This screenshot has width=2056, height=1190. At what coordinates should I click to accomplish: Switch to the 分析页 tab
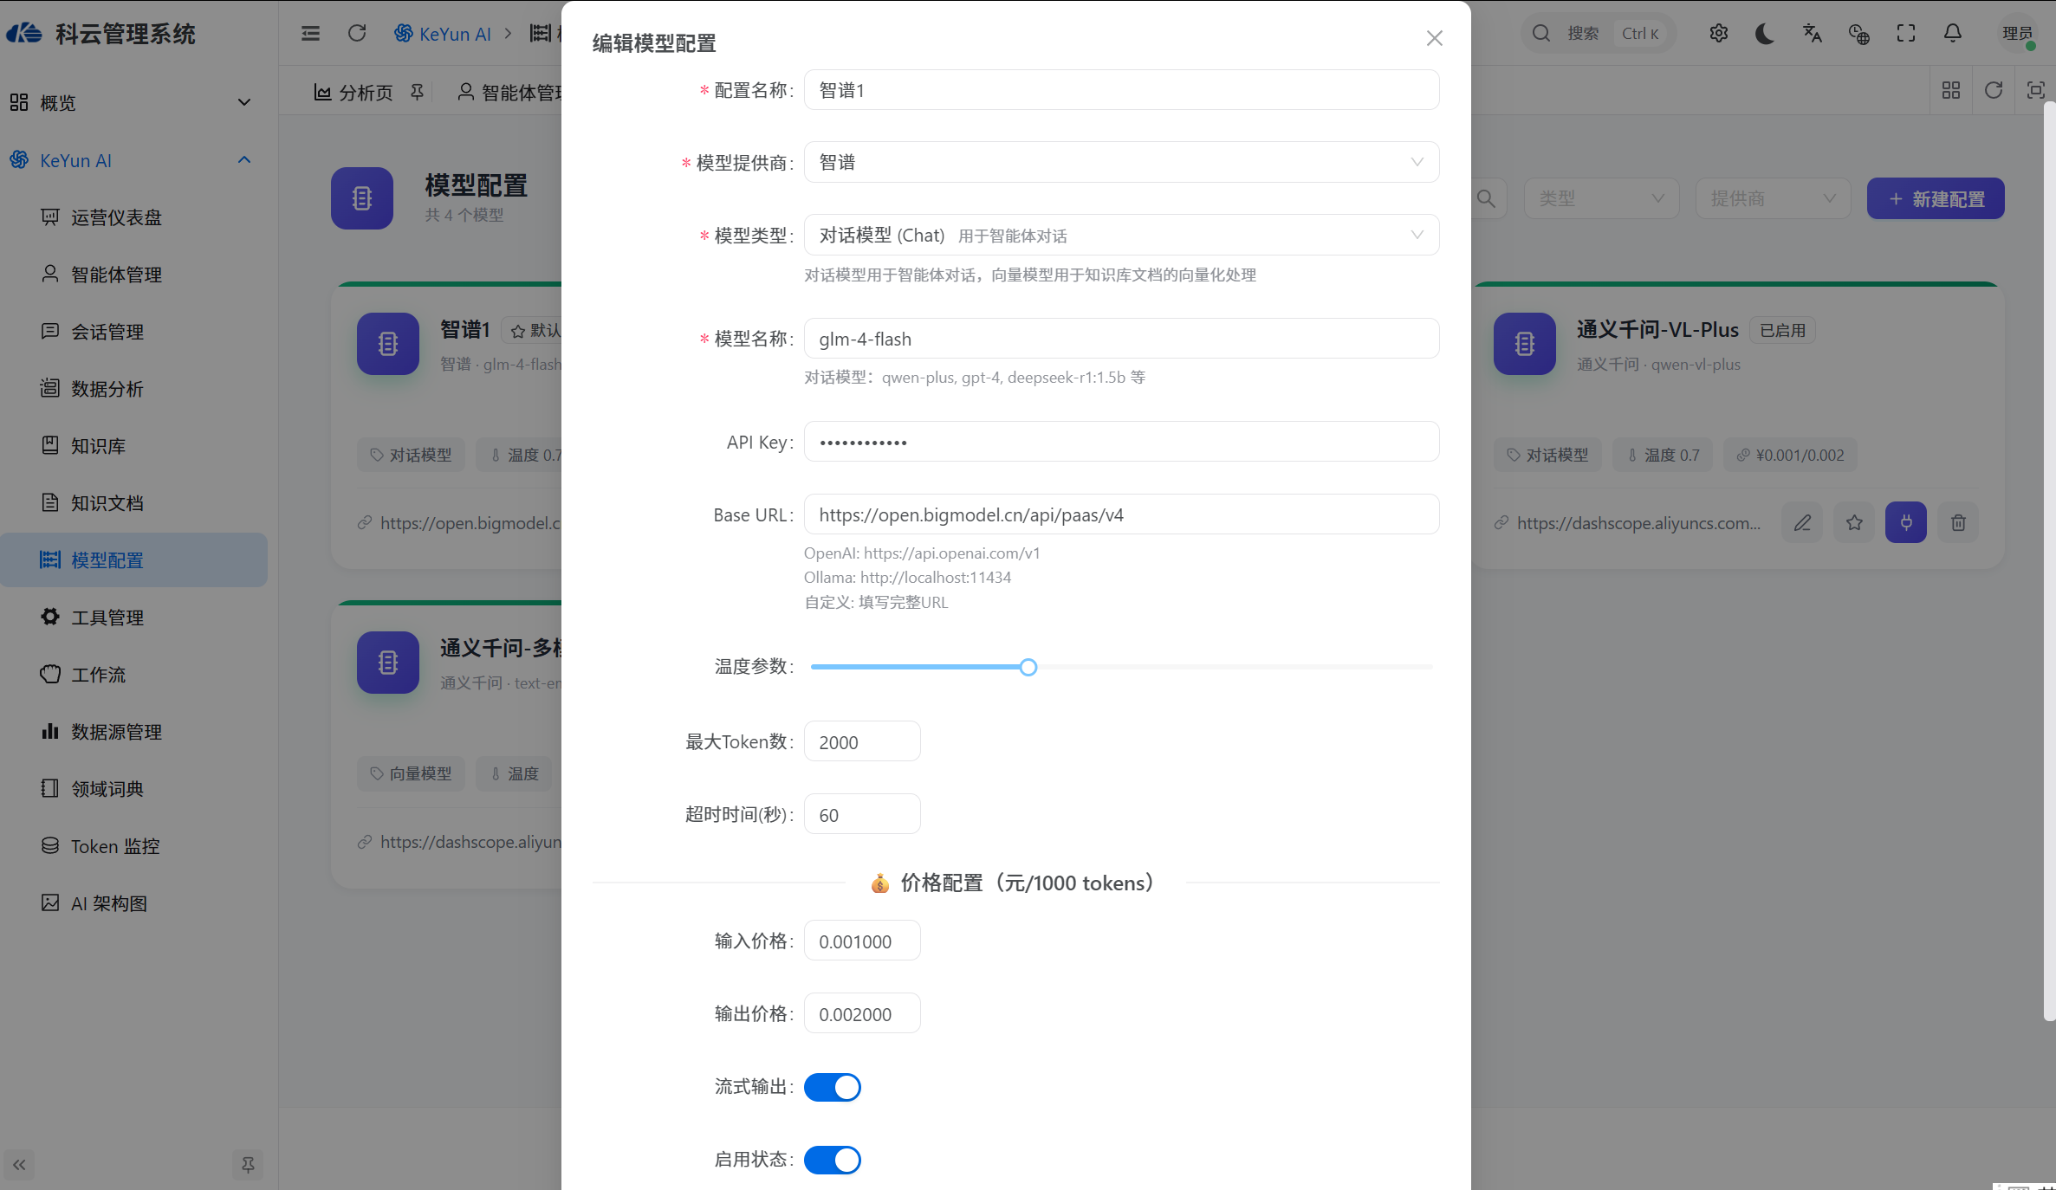[x=353, y=92]
